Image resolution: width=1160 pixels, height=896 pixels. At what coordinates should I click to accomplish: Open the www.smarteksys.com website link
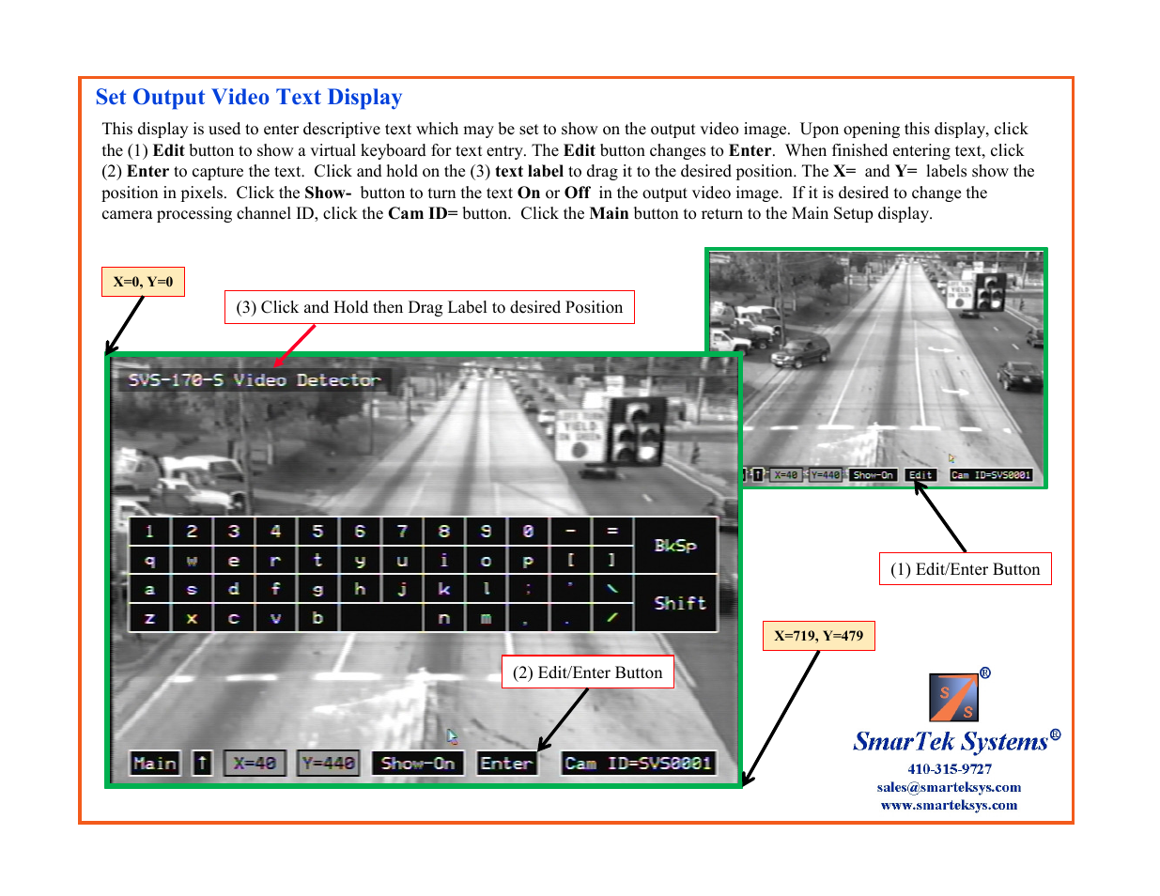pos(949,805)
